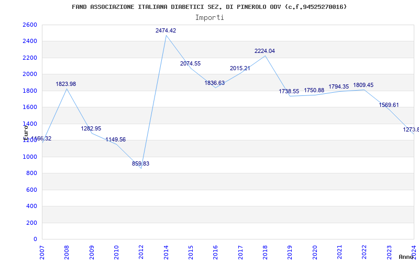Click the y-axis value 1000

coord(30,157)
